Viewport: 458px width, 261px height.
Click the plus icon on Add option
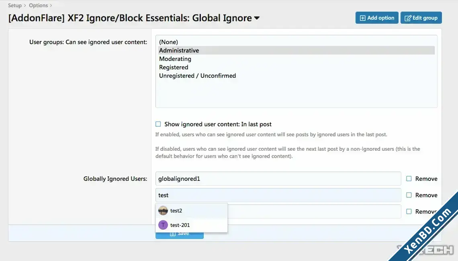362,18
